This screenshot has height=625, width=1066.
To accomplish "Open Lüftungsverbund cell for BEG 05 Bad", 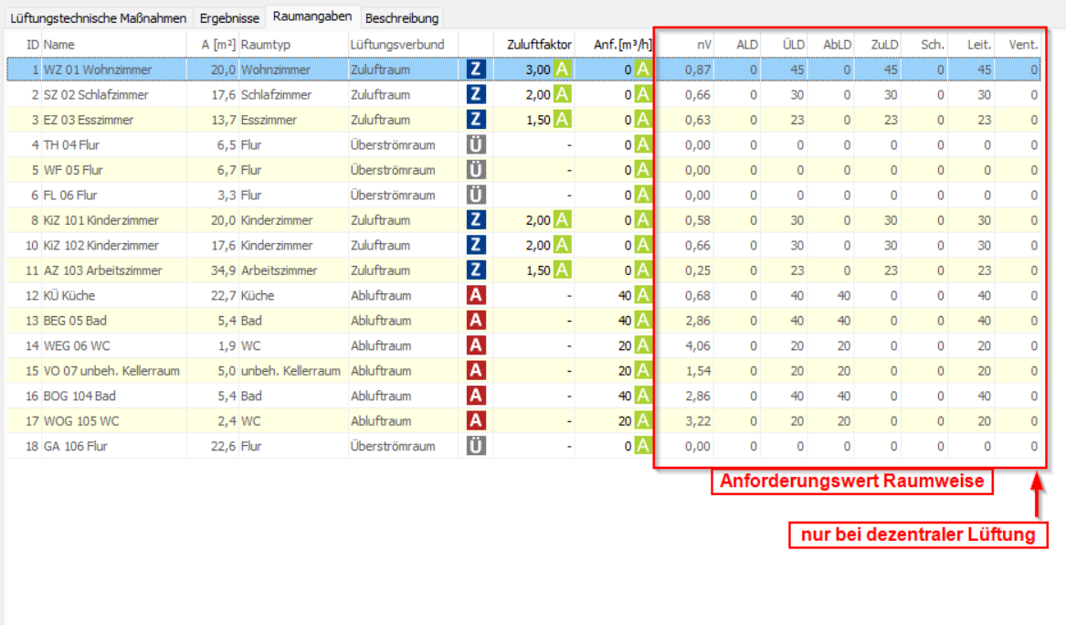I will 402,321.
